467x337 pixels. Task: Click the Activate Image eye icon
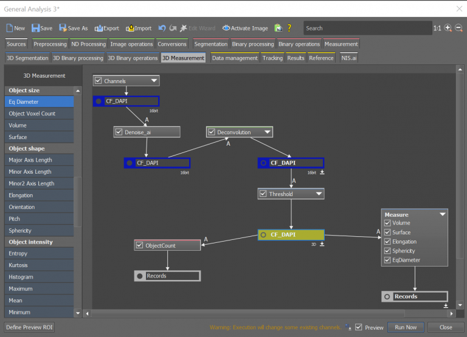(226, 28)
